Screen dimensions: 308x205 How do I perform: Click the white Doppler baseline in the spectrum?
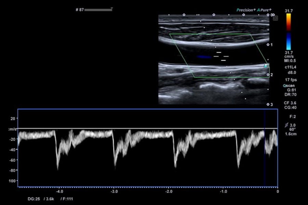click(148, 128)
